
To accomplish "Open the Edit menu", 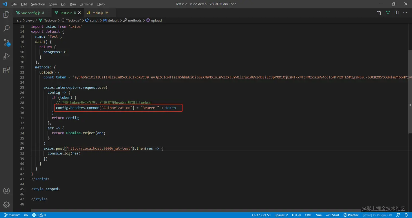I will tap(24, 4).
